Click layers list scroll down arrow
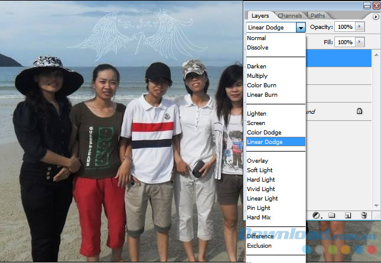Screen dimensions: 381x263 376,206
